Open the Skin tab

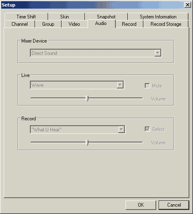tap(67, 17)
